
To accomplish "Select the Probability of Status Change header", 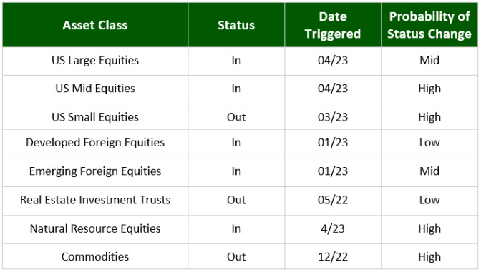I will 429,25.
